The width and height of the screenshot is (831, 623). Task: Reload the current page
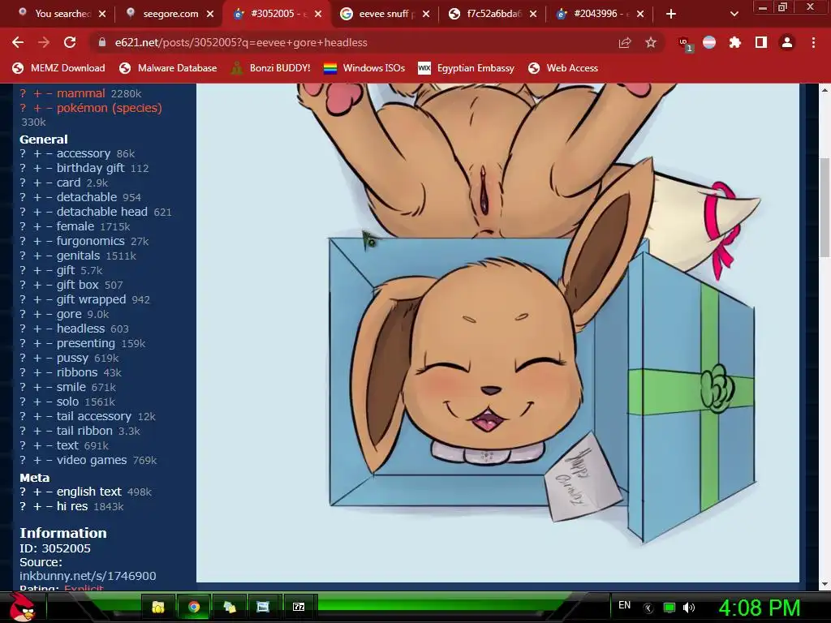70,42
